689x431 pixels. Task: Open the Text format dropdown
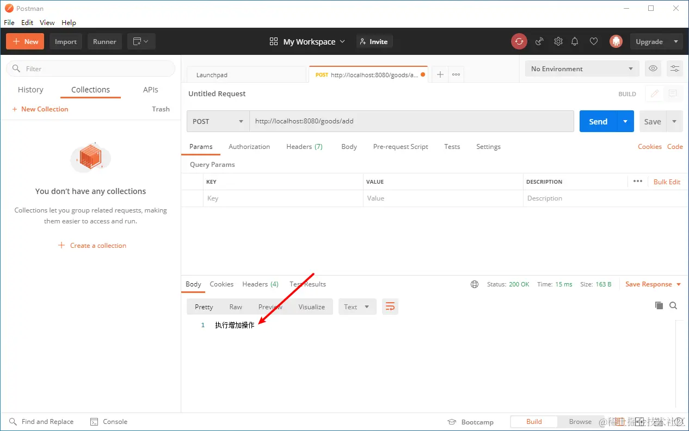click(357, 307)
